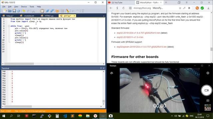The width and height of the screenshot is (213, 119).
Task: Open the View menu in EsPy
Action: coord(16,7)
